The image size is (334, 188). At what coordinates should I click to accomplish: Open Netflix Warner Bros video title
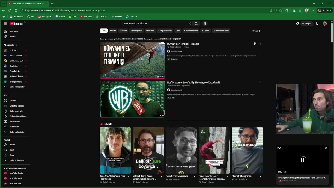194,83
